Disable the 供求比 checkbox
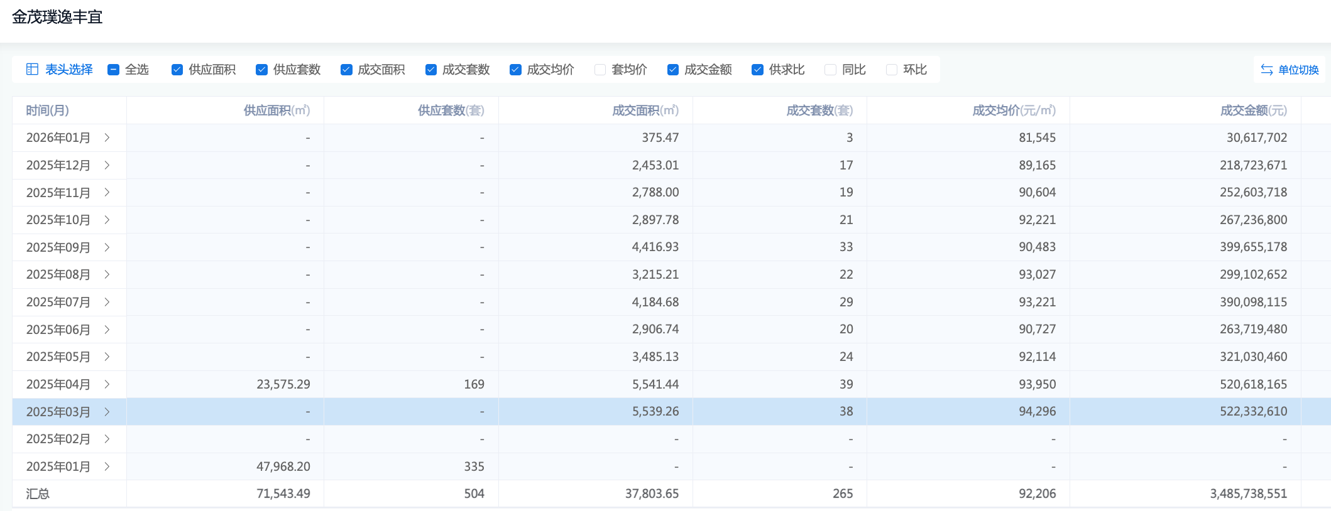 tap(757, 70)
